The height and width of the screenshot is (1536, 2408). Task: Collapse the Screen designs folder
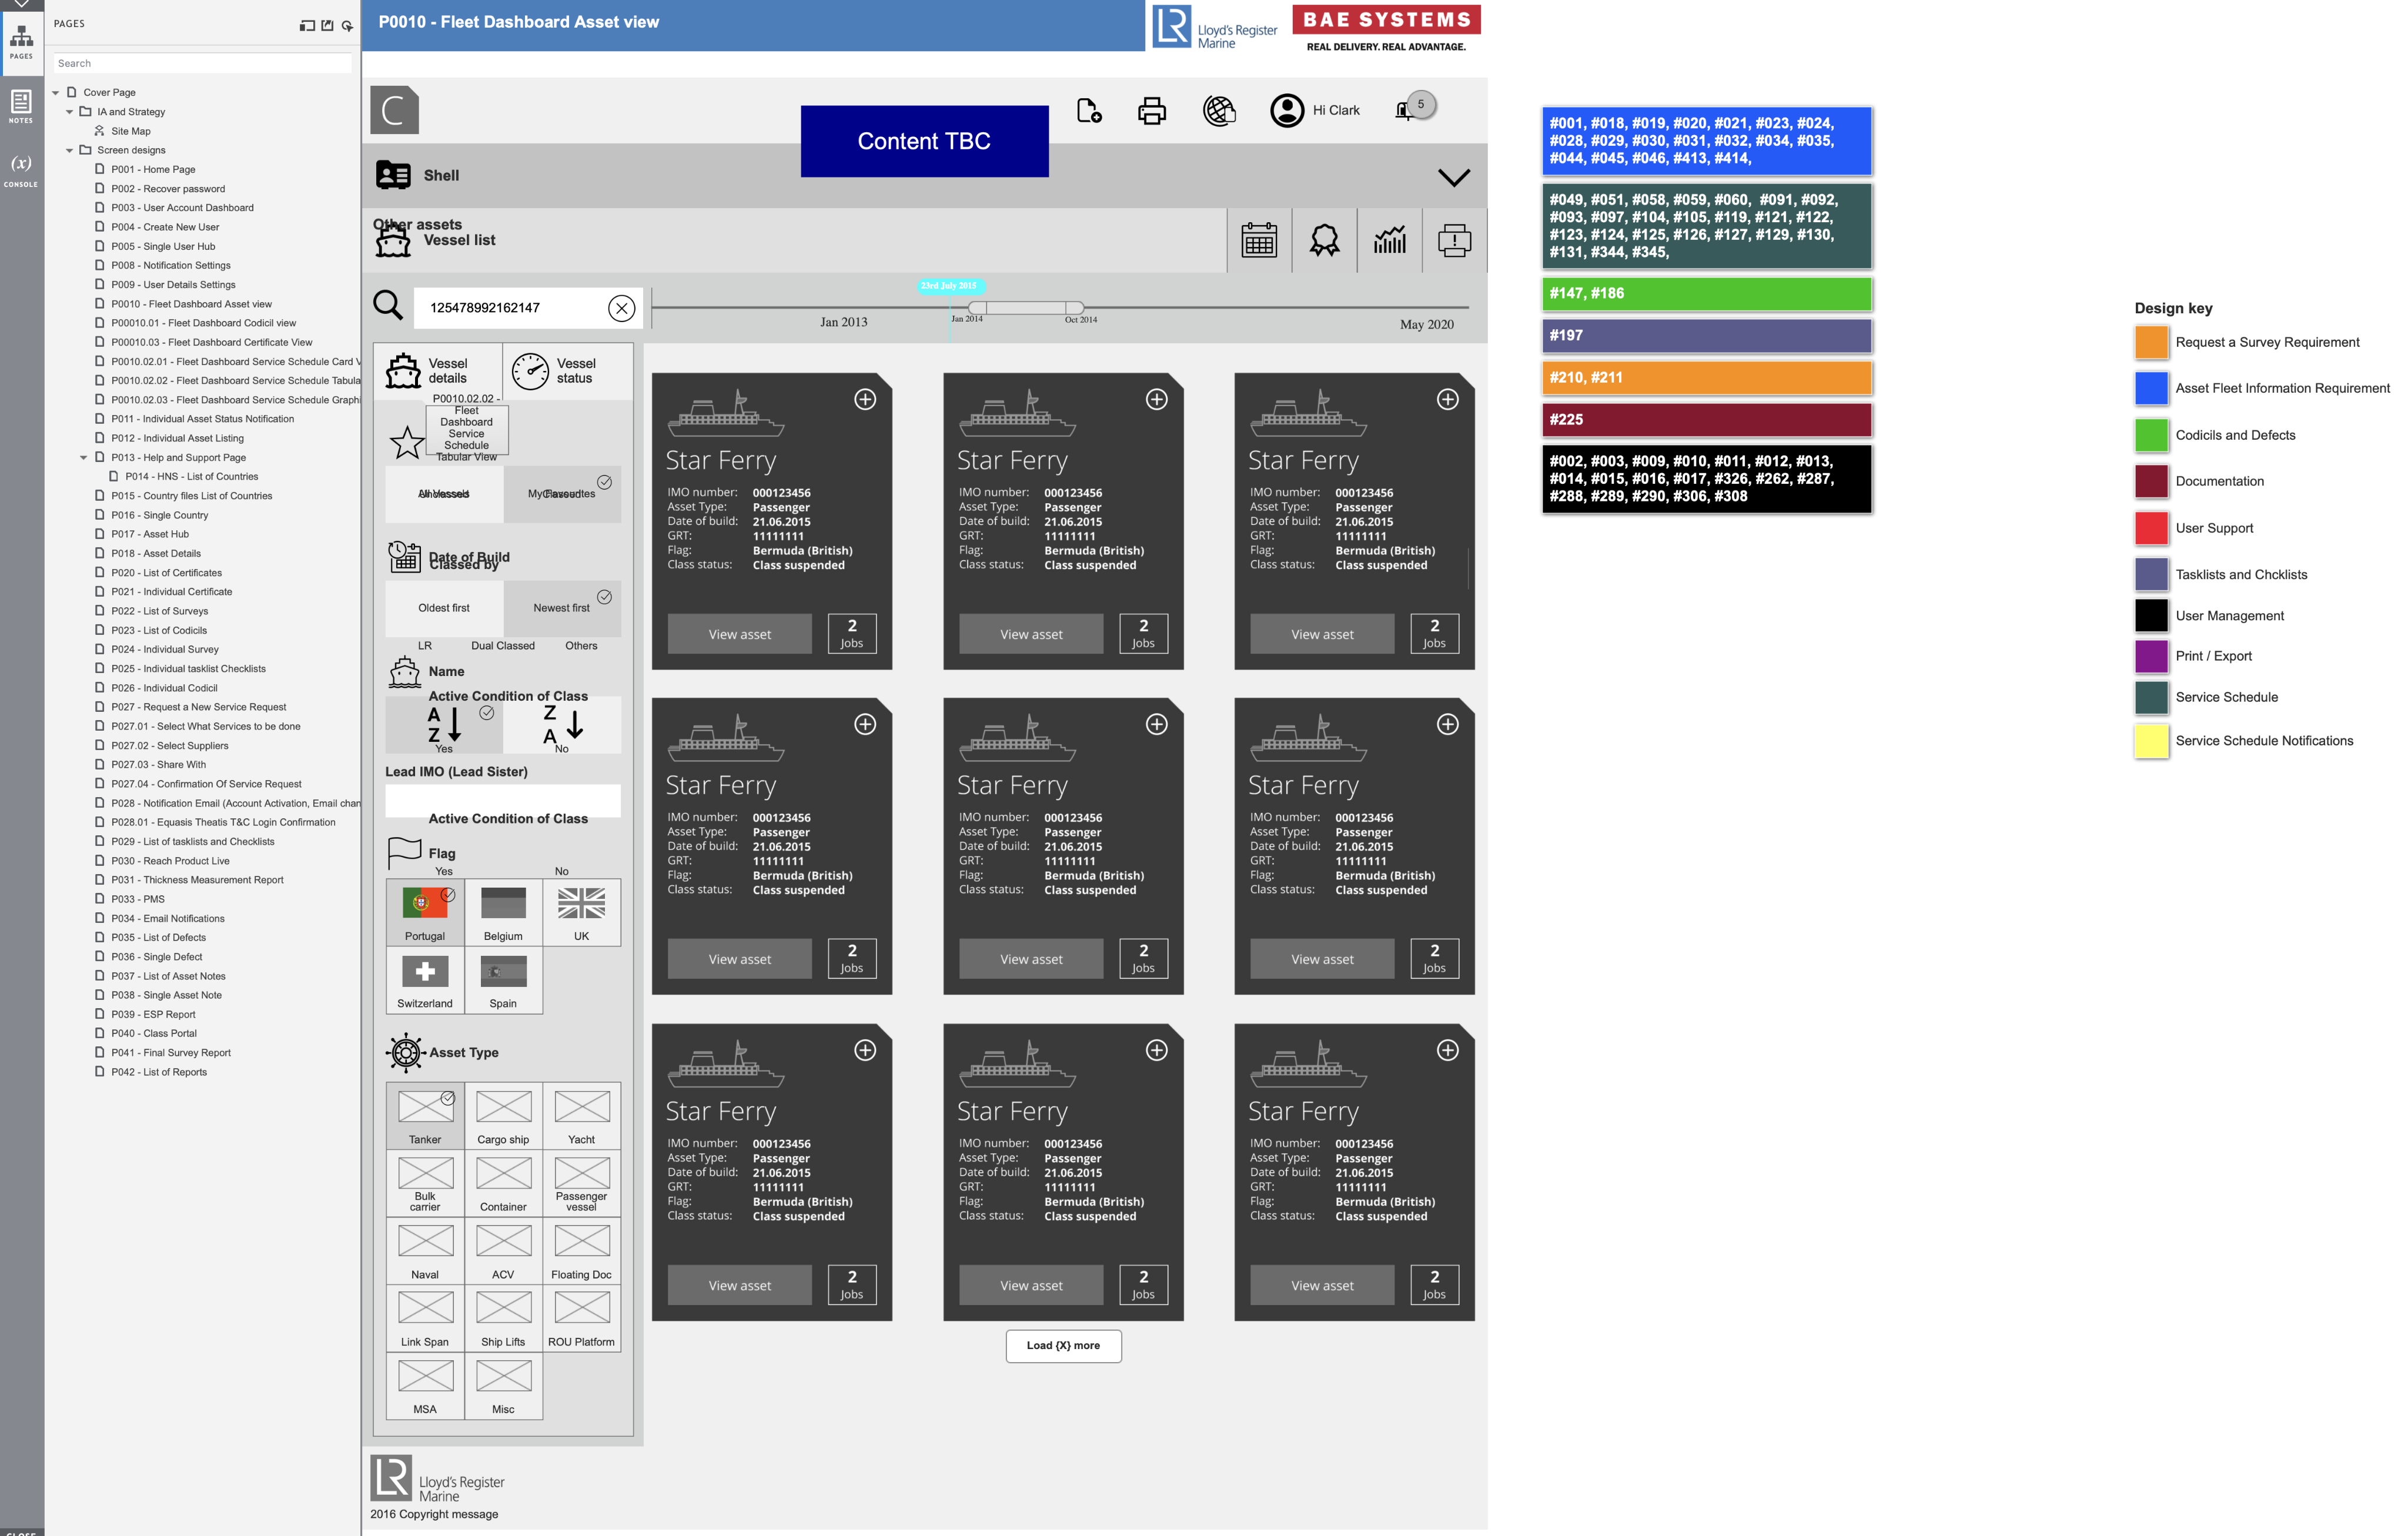[x=69, y=150]
